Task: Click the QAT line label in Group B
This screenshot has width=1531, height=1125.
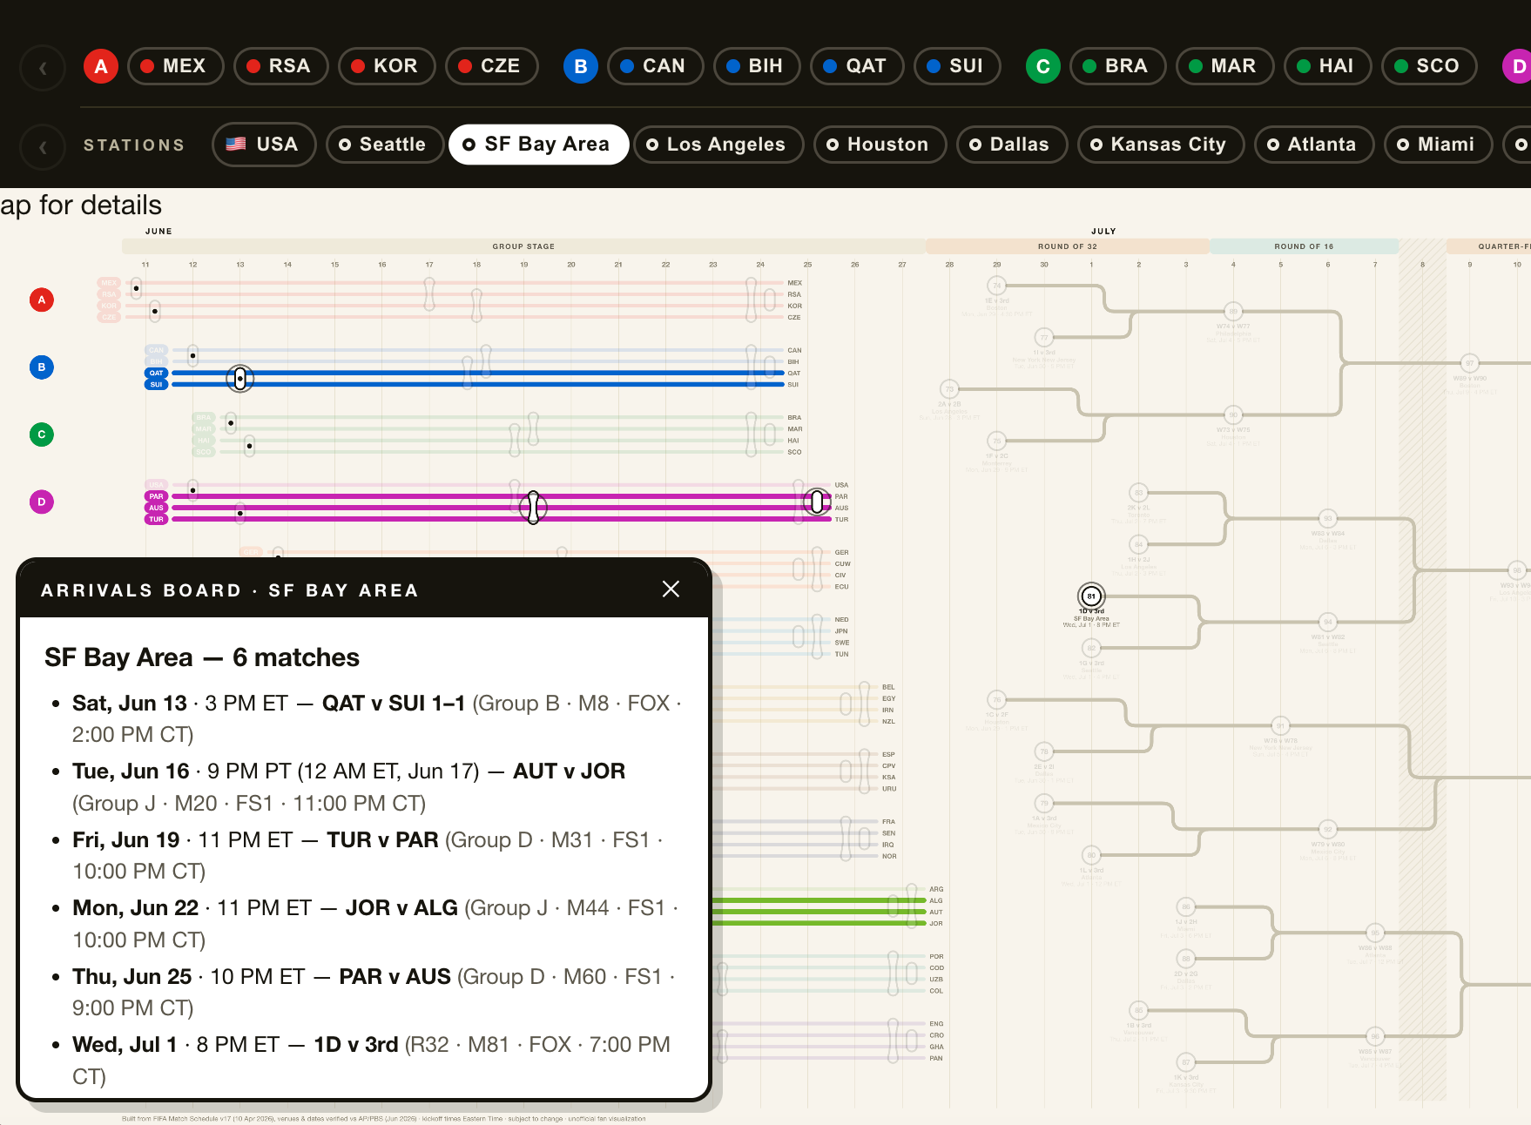Action: pyautogui.click(x=157, y=373)
